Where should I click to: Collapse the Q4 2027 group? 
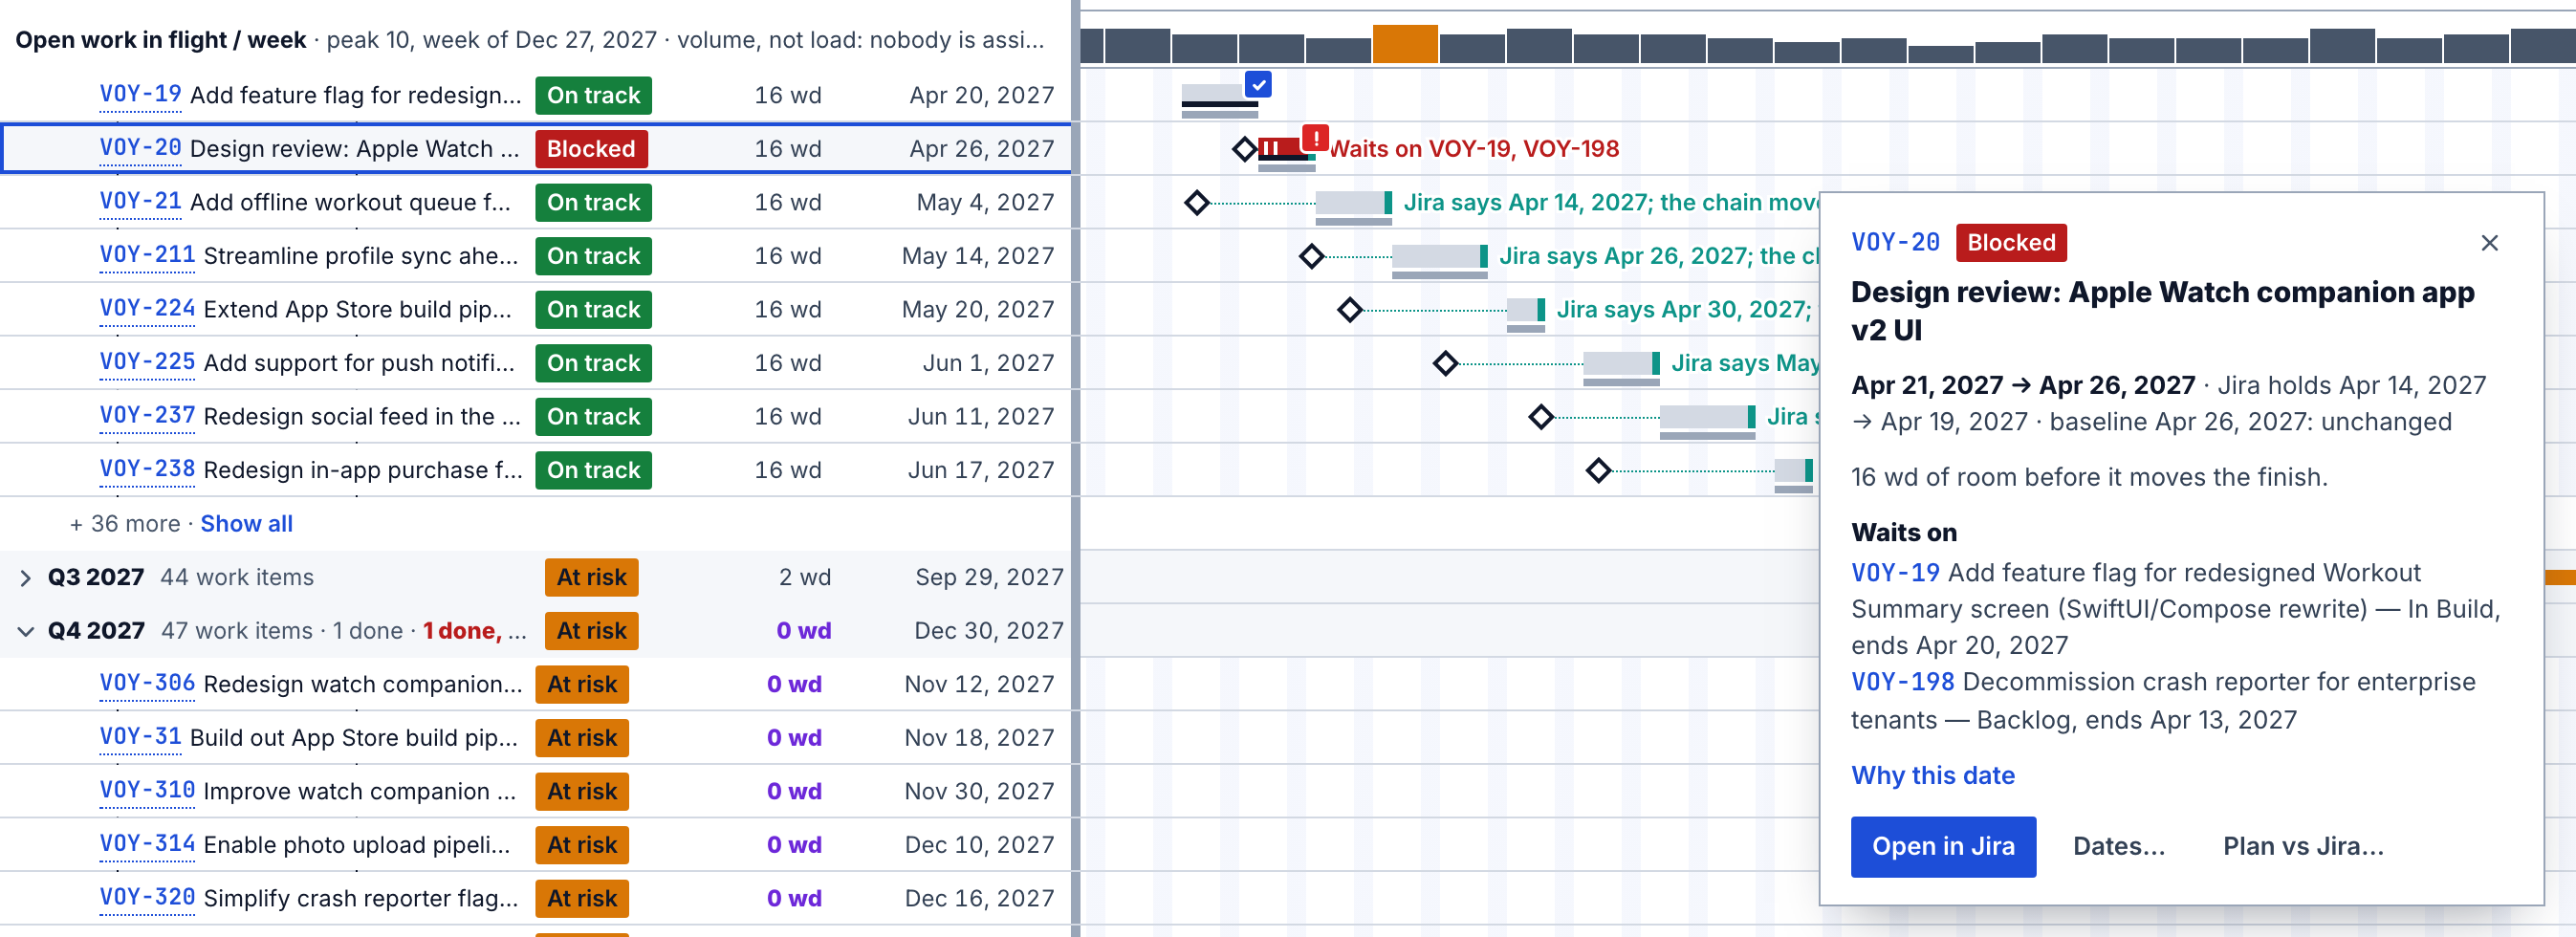tap(26, 631)
